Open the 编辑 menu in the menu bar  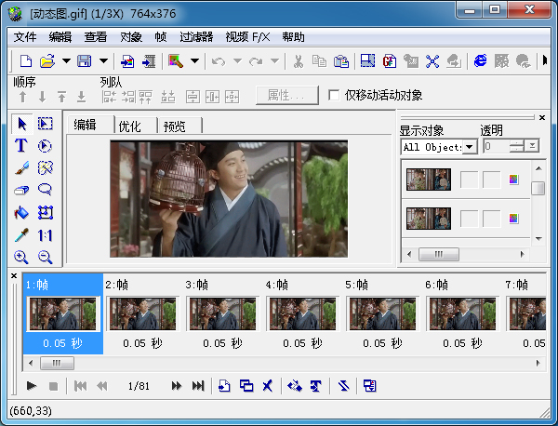60,37
